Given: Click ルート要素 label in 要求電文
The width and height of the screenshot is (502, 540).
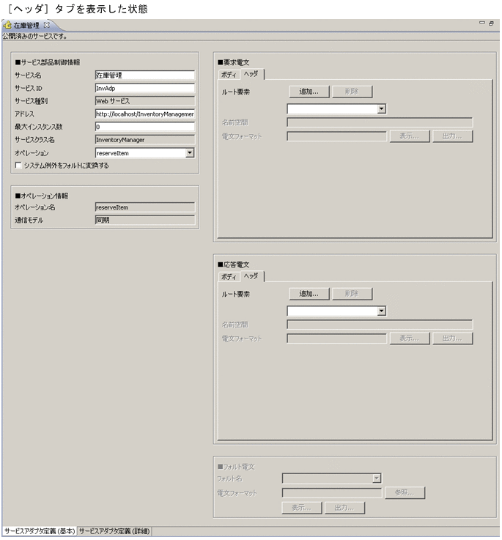Looking at the screenshot, I should pyautogui.click(x=236, y=92).
